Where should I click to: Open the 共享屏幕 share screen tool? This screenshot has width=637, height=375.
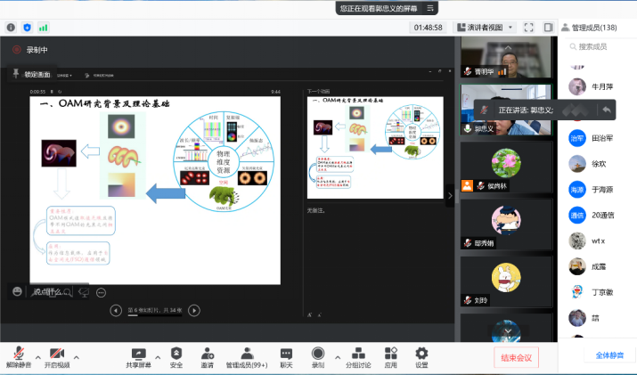[x=138, y=353]
